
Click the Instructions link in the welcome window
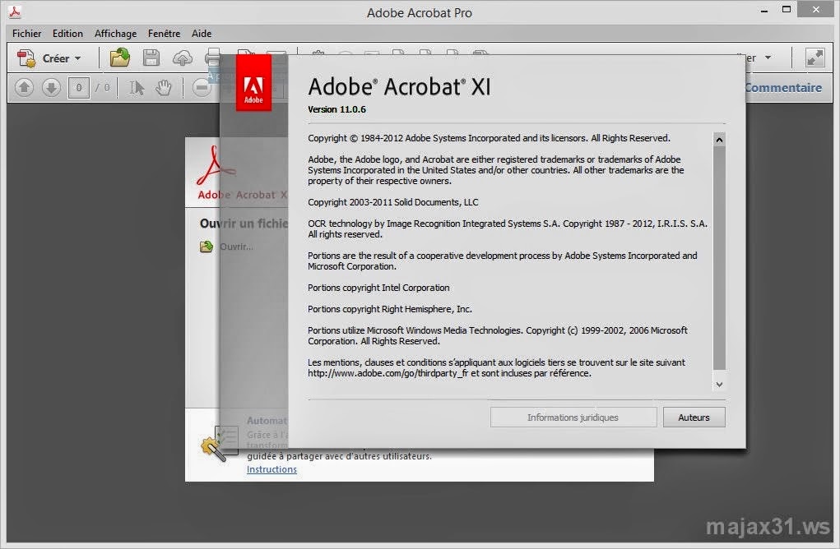click(x=271, y=469)
